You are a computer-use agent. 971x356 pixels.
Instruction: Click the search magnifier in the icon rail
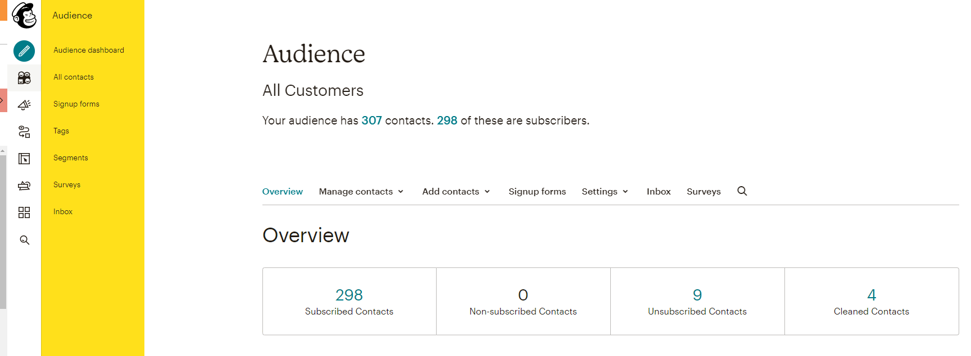click(x=24, y=240)
